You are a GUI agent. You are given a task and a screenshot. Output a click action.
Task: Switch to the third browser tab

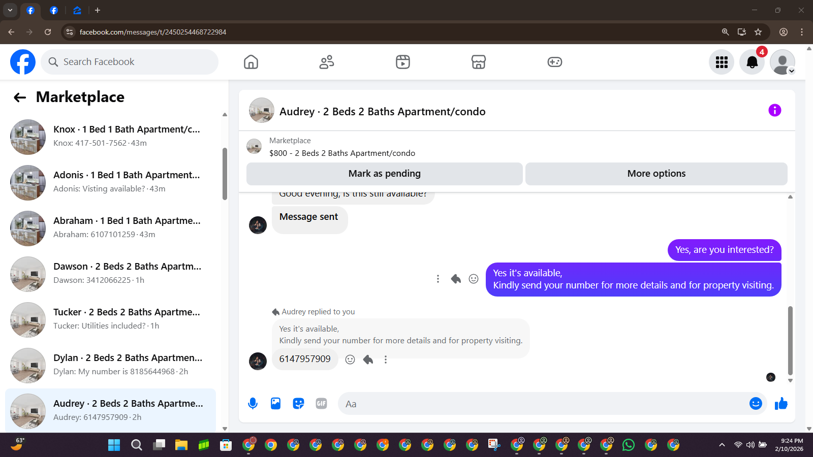point(77,10)
